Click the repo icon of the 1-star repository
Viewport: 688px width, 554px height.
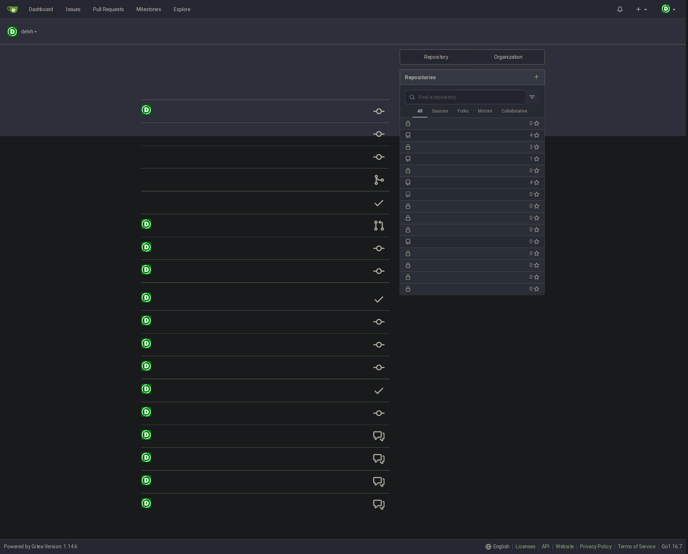coord(408,159)
